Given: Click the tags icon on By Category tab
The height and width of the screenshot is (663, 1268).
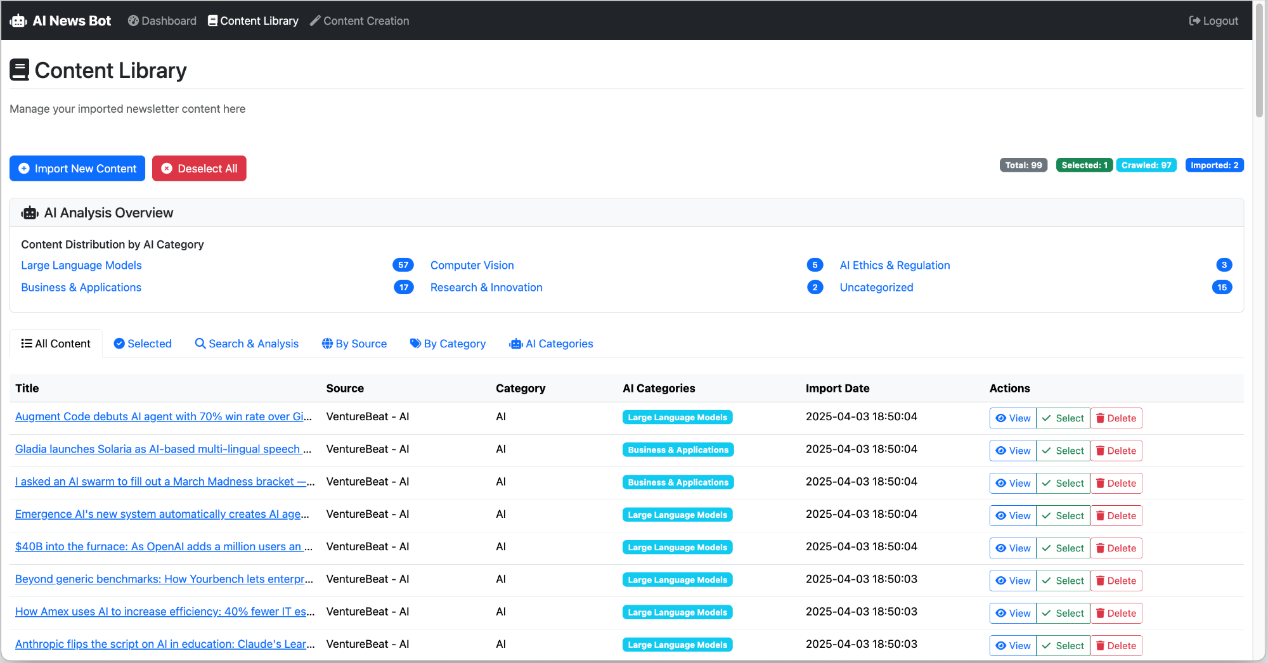Looking at the screenshot, I should pos(415,344).
